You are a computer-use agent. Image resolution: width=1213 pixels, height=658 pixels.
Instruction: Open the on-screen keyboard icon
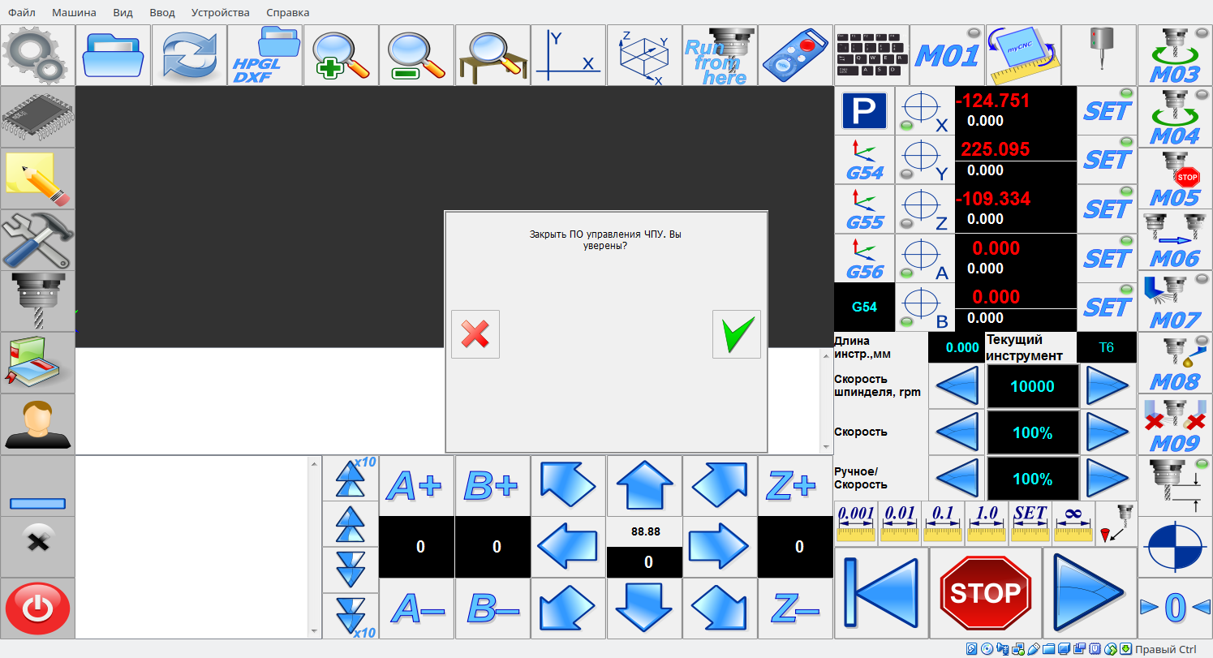[871, 55]
